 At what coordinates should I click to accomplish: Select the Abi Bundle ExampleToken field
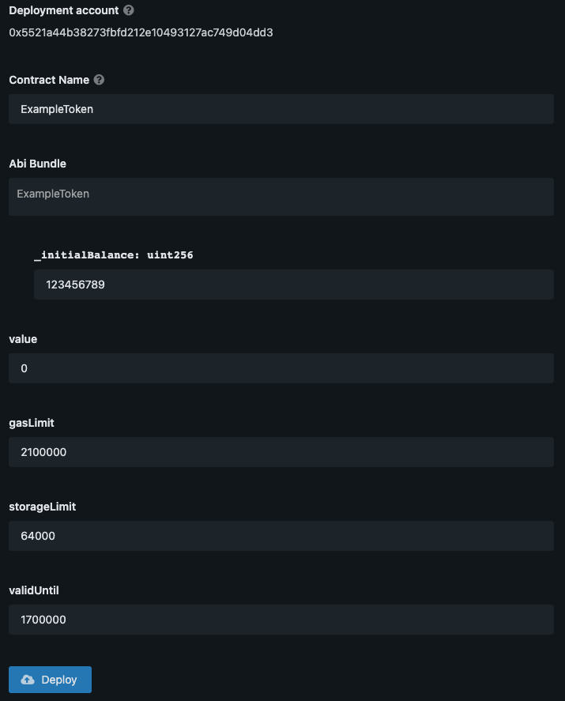click(x=281, y=197)
